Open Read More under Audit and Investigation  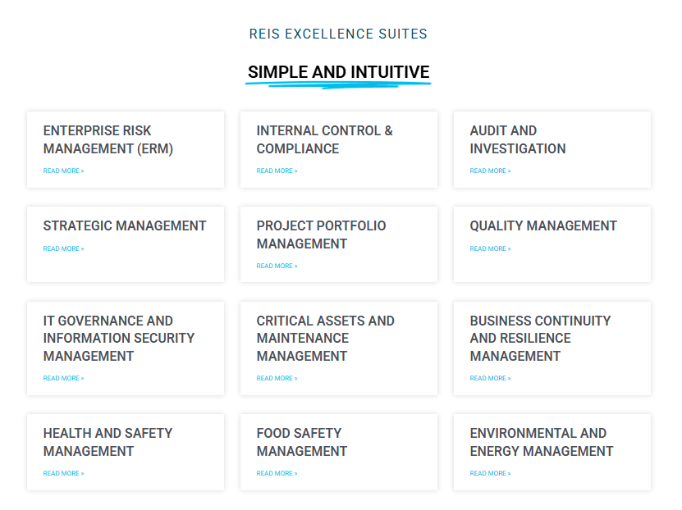[x=490, y=171]
